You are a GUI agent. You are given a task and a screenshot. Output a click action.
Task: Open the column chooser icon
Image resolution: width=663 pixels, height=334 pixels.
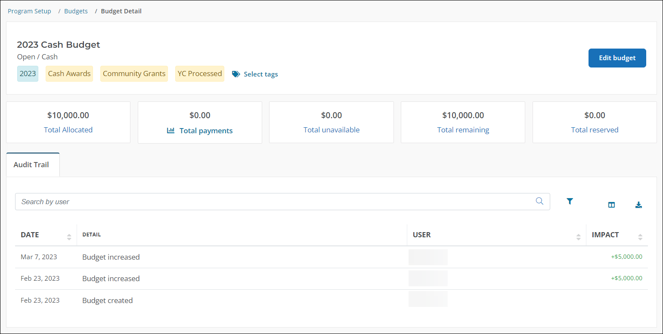click(x=611, y=205)
